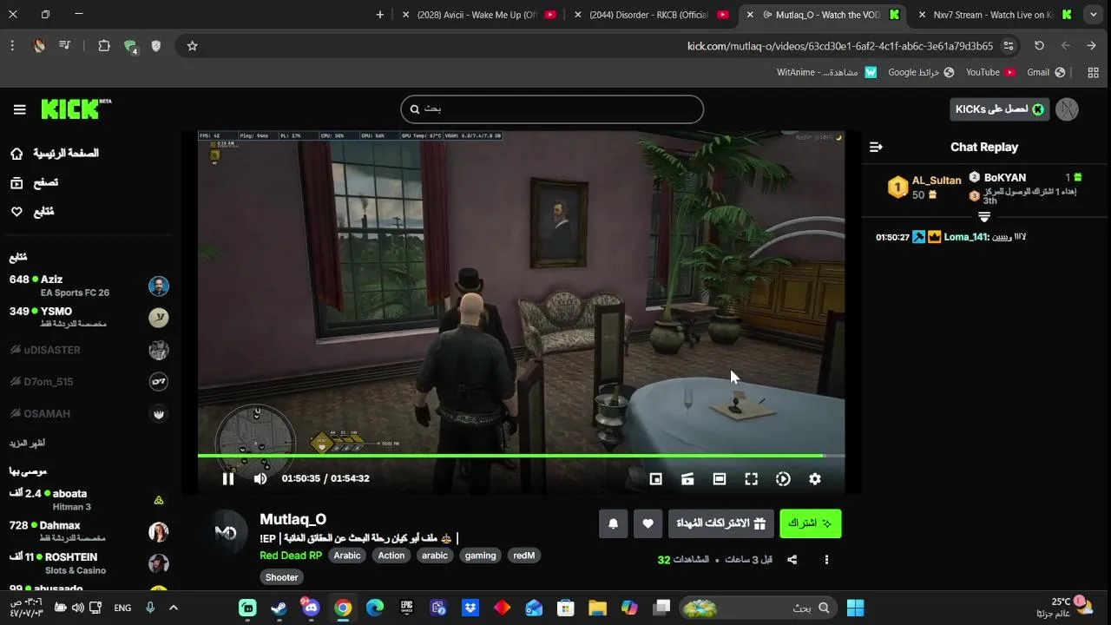This screenshot has width=1111, height=625.
Task: Open player settings gear
Action: (815, 478)
